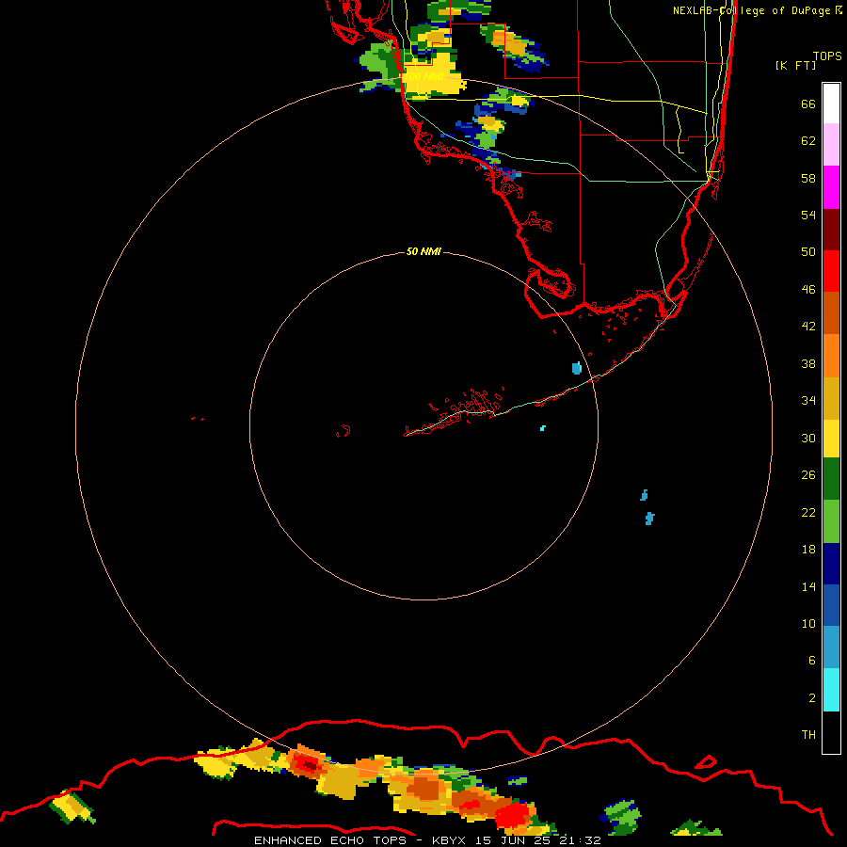The width and height of the screenshot is (847, 847).
Task: Click the white swatch on the TOPS scale
Action: point(831,104)
